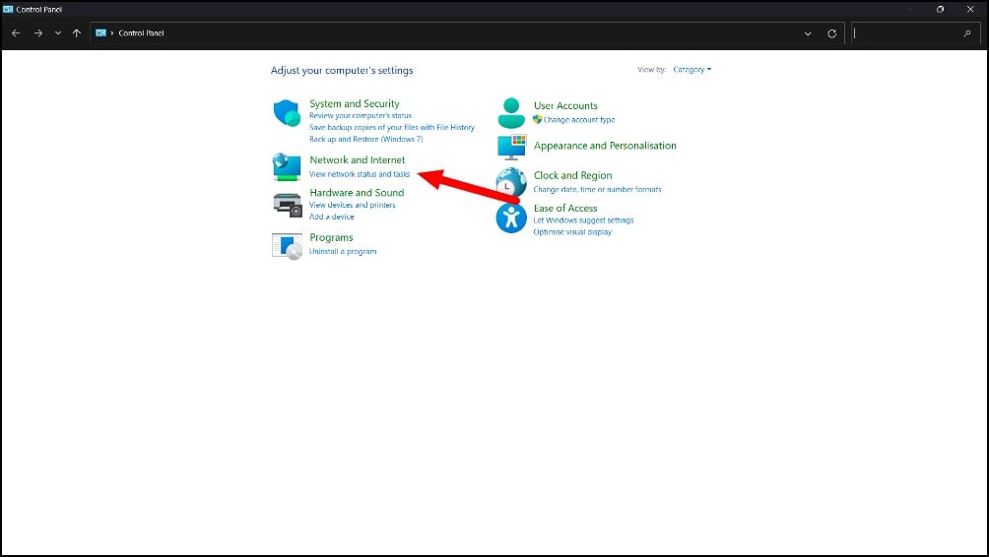Image resolution: width=989 pixels, height=557 pixels.
Task: Click Review your computer's status
Action: coord(361,116)
